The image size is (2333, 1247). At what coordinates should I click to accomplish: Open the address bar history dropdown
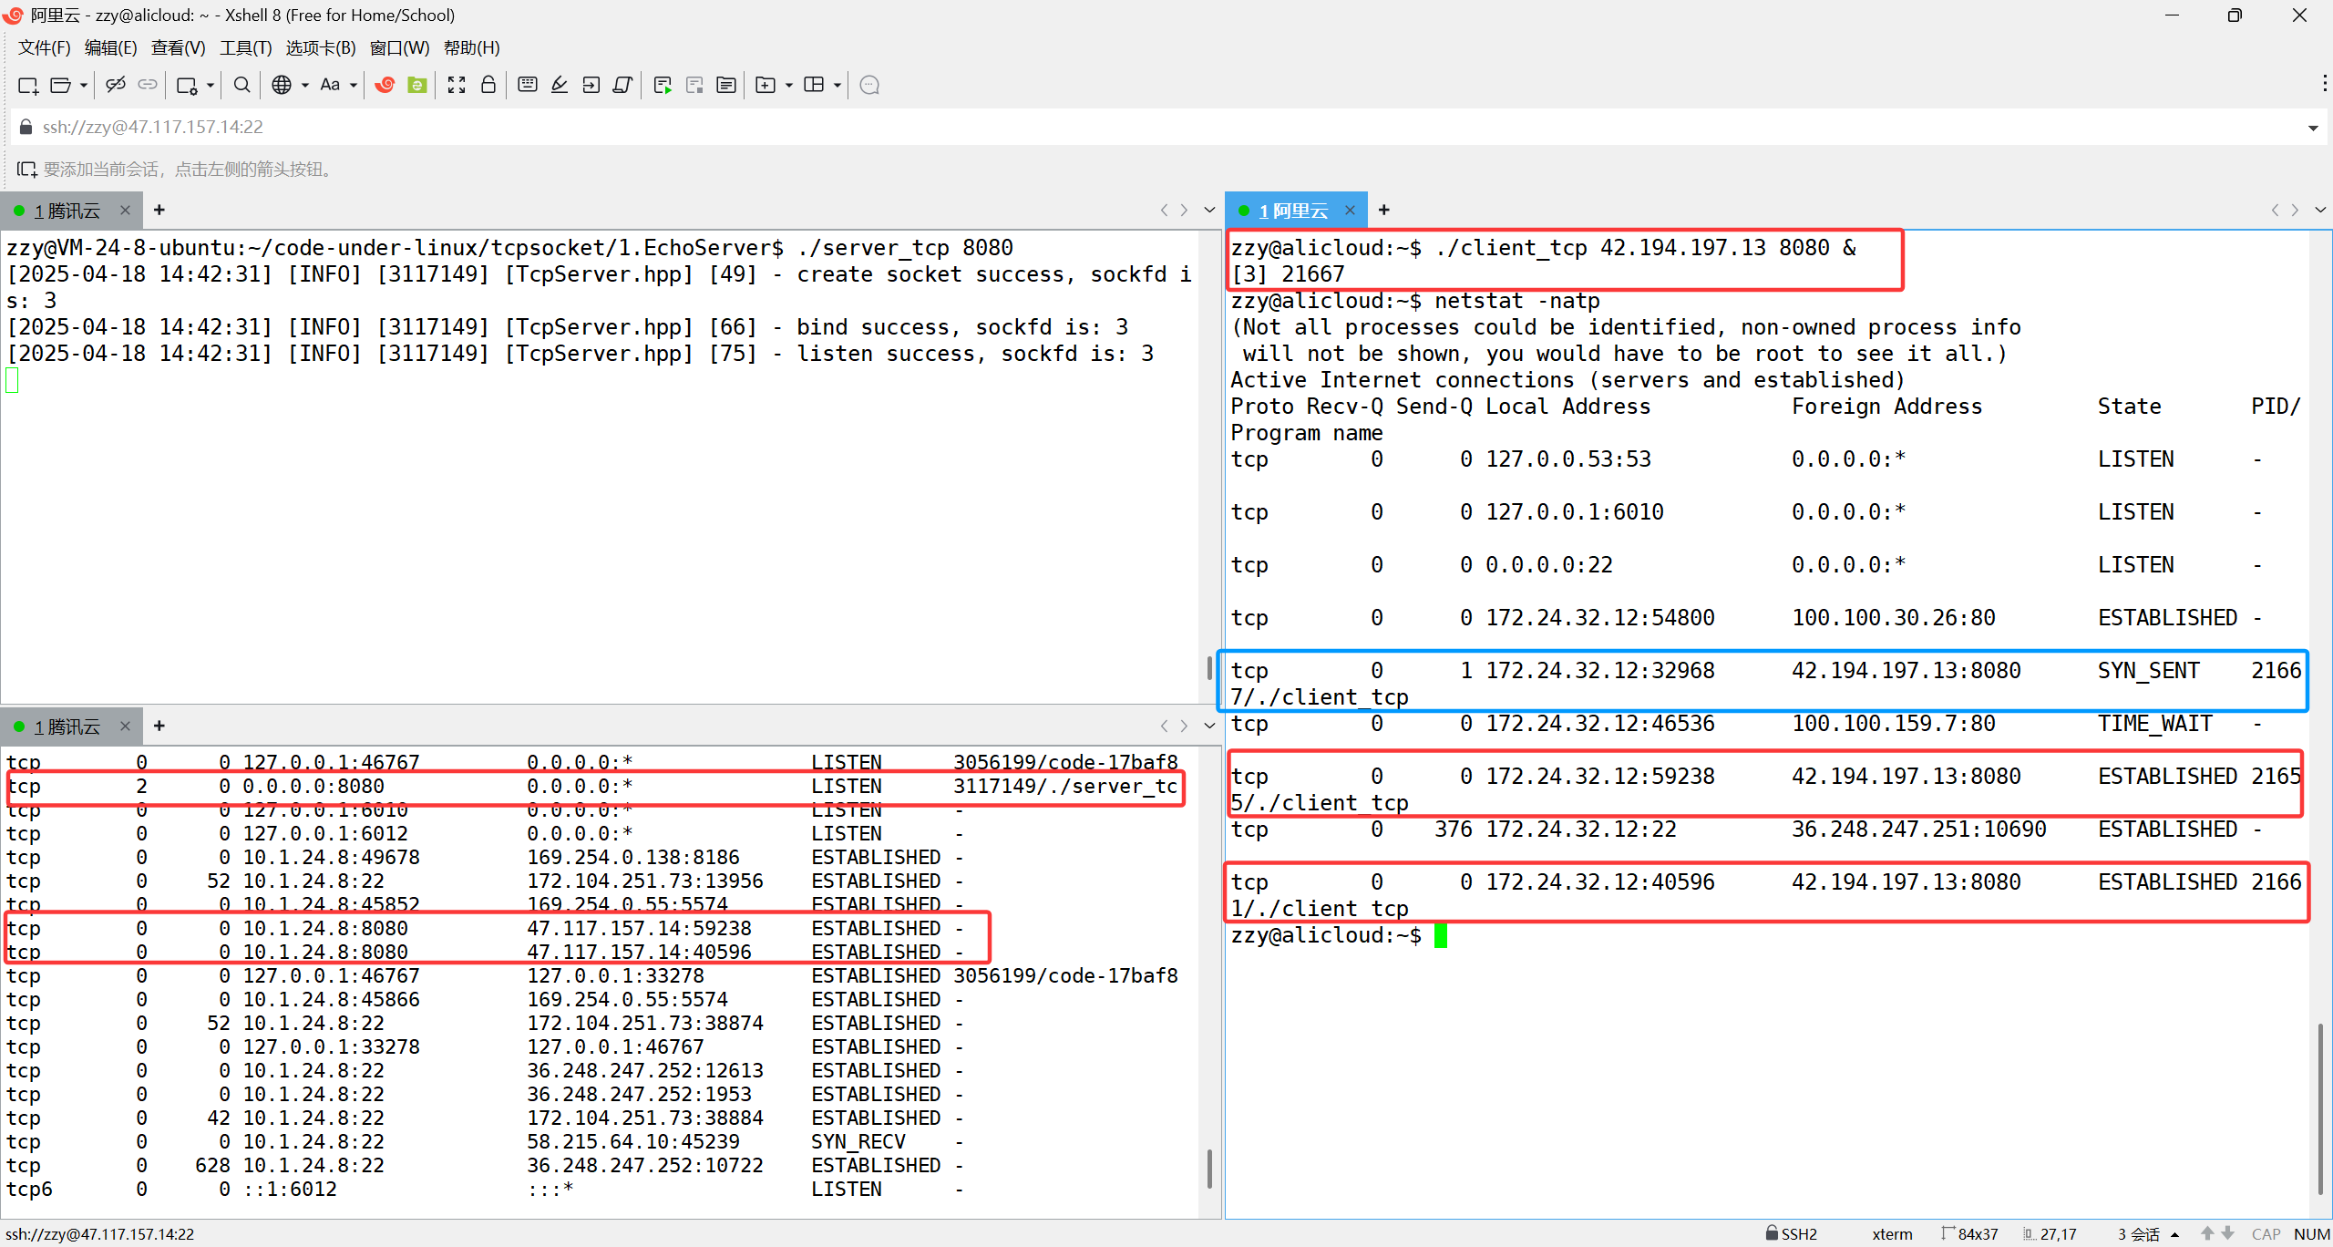(x=2313, y=128)
